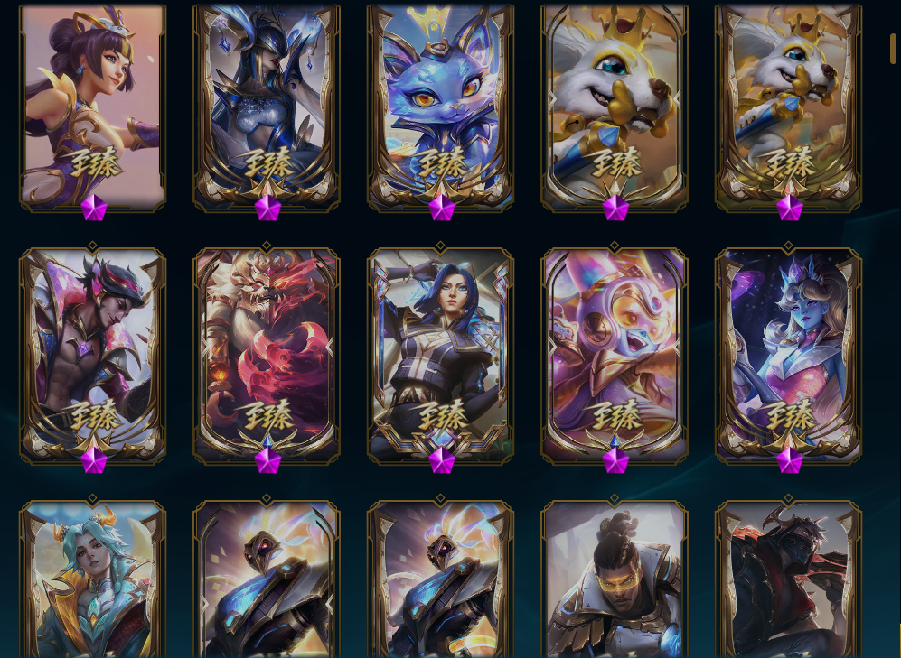The width and height of the screenshot is (901, 658).
Task: Select blue-haired woman in dark uniform skin
Action: click(441, 355)
